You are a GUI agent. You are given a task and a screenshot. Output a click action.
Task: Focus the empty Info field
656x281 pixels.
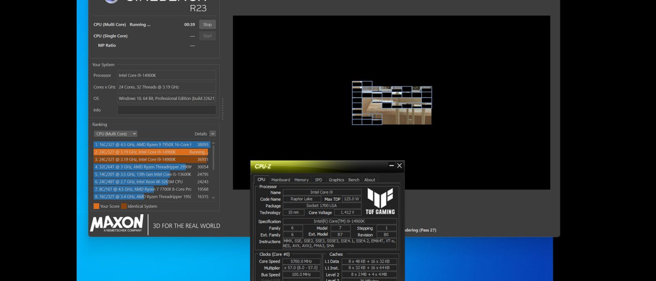click(166, 110)
